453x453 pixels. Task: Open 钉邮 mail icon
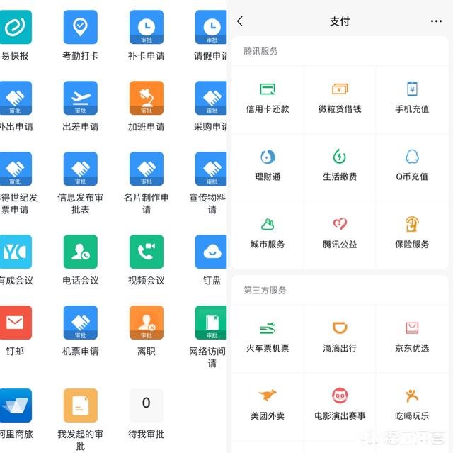pyautogui.click(x=15, y=323)
